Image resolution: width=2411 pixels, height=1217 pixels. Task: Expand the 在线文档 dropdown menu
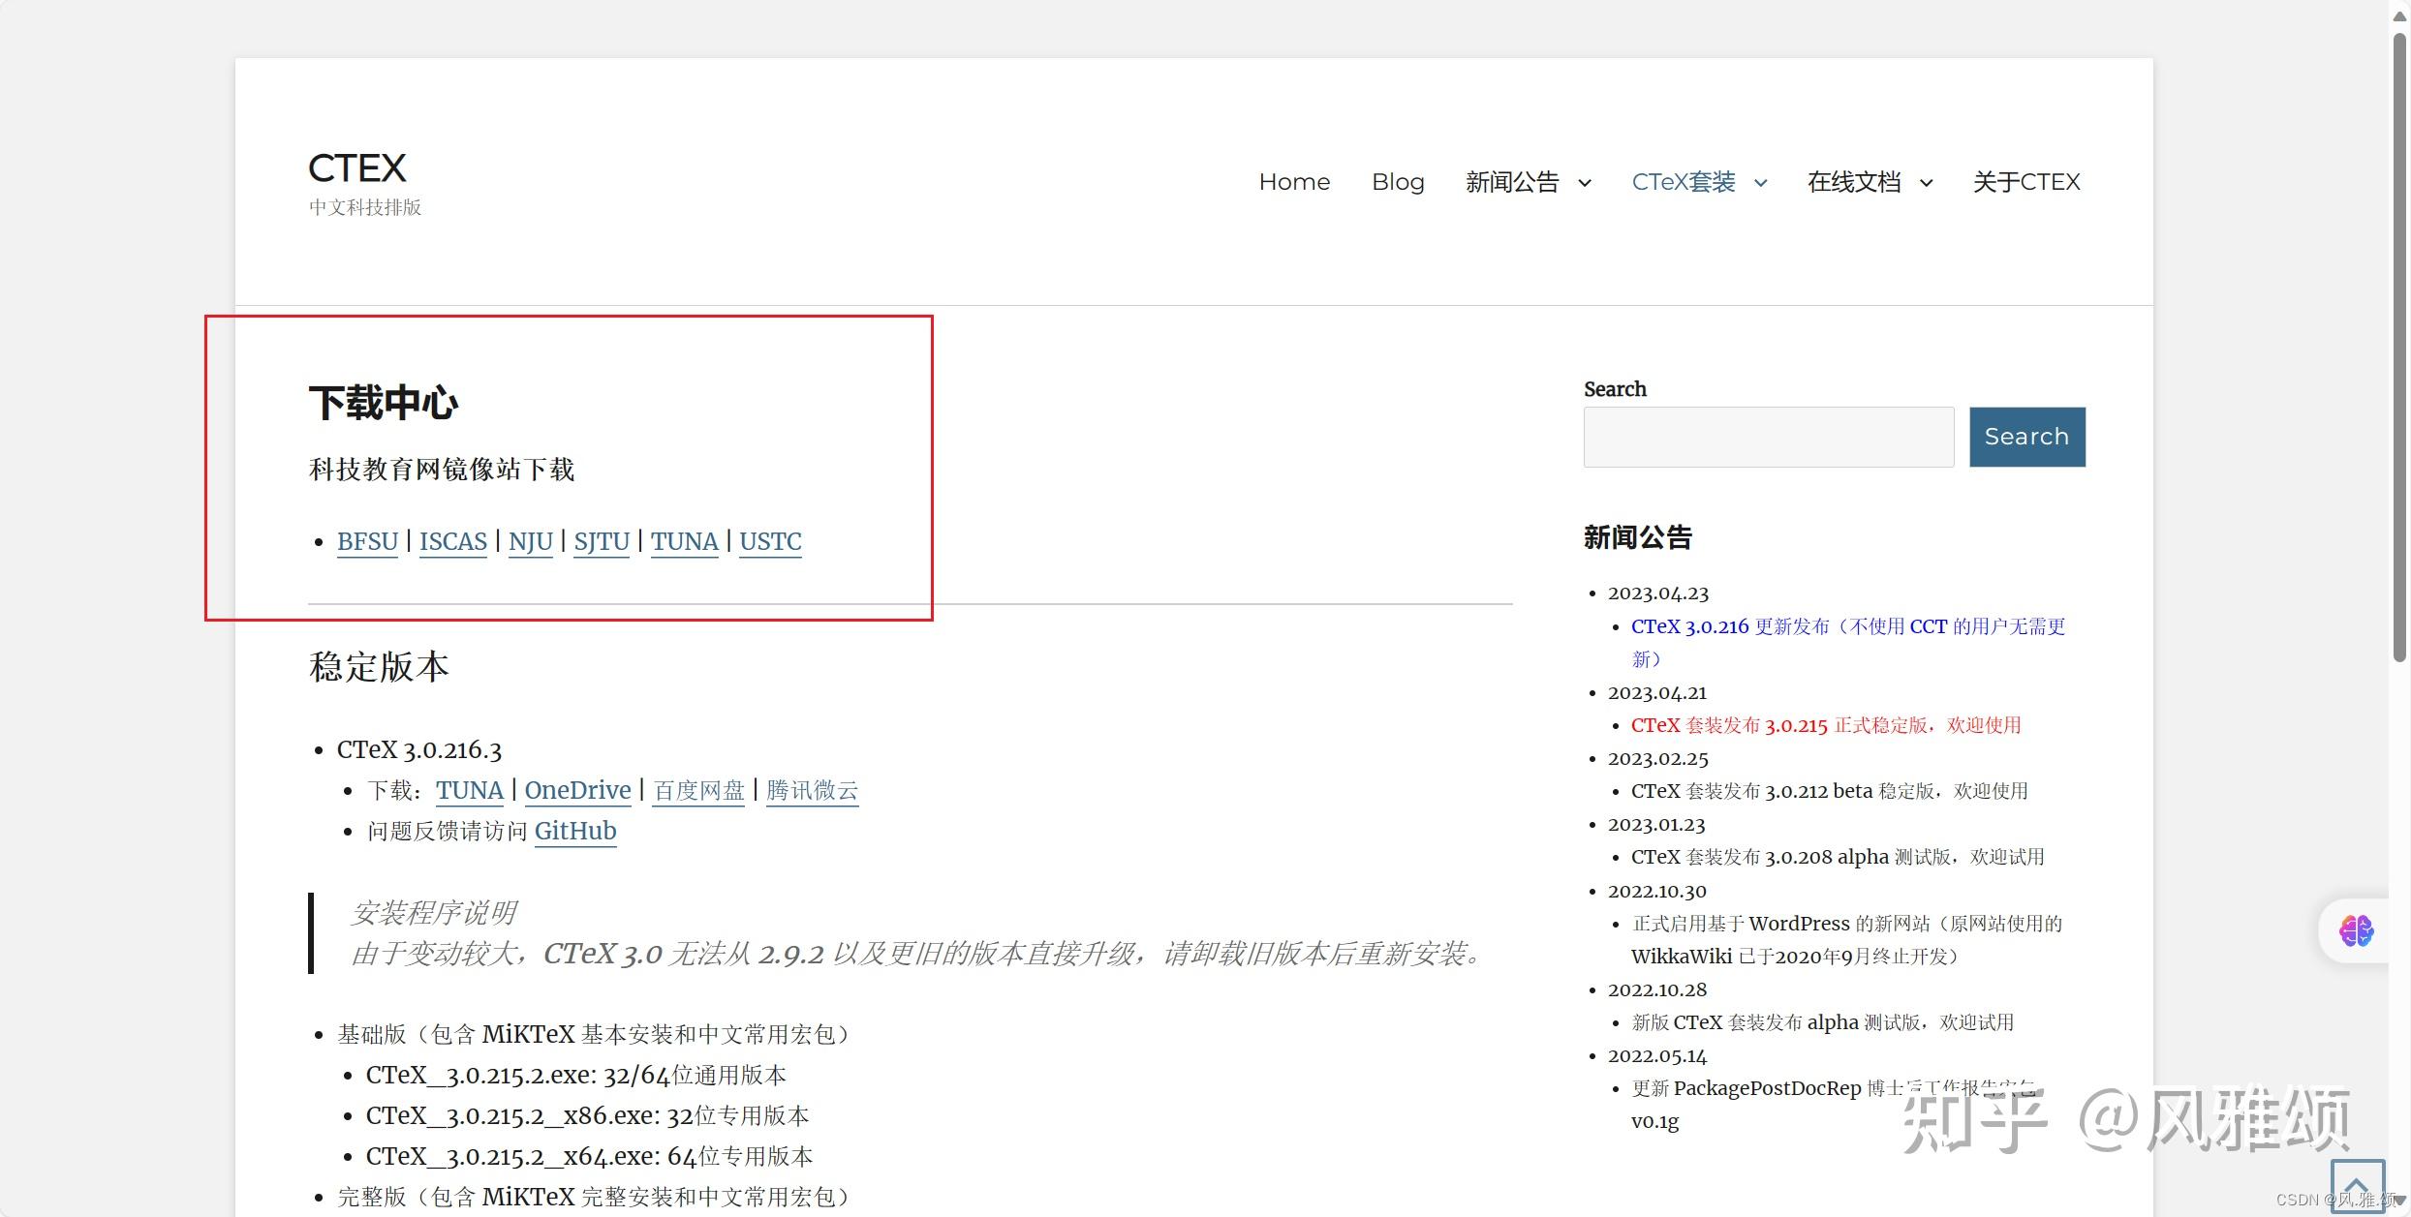click(1868, 182)
